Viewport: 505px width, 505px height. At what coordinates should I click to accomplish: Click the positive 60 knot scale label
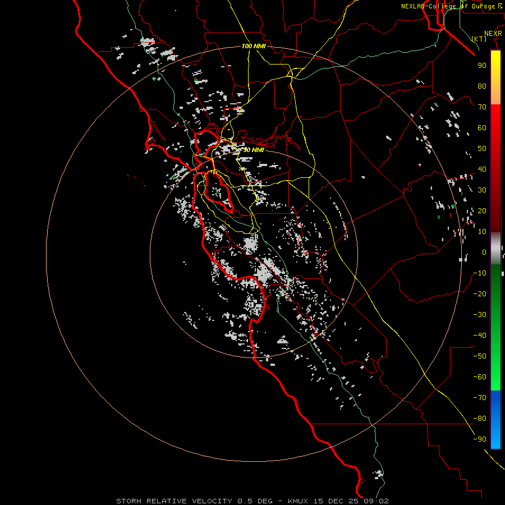point(482,128)
